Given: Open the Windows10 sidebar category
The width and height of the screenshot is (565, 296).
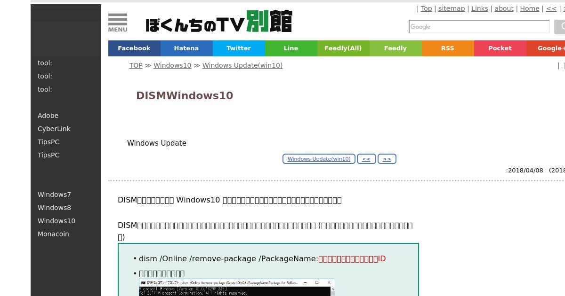Looking at the screenshot, I should 56,221.
